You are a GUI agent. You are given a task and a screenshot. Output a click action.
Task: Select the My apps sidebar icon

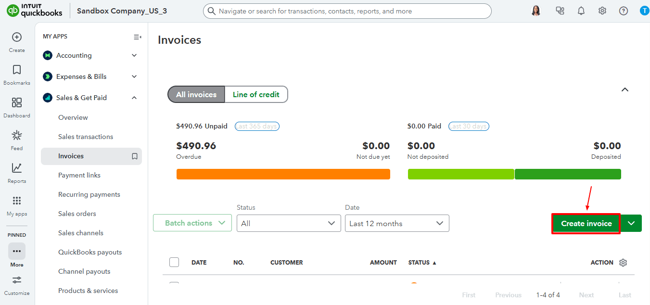[17, 200]
